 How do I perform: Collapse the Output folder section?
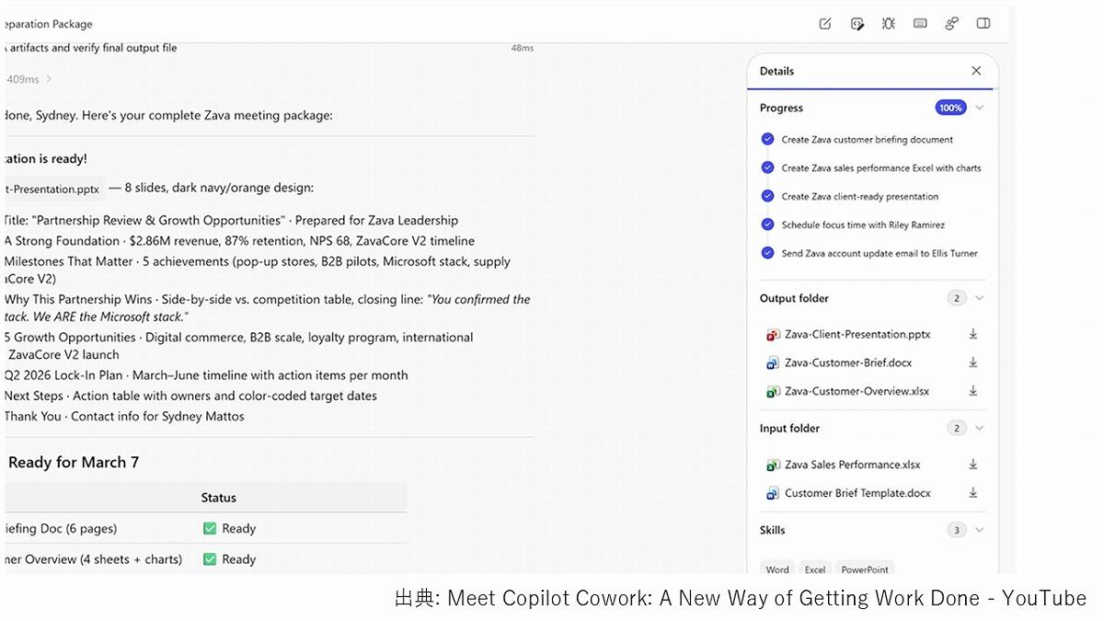point(980,298)
